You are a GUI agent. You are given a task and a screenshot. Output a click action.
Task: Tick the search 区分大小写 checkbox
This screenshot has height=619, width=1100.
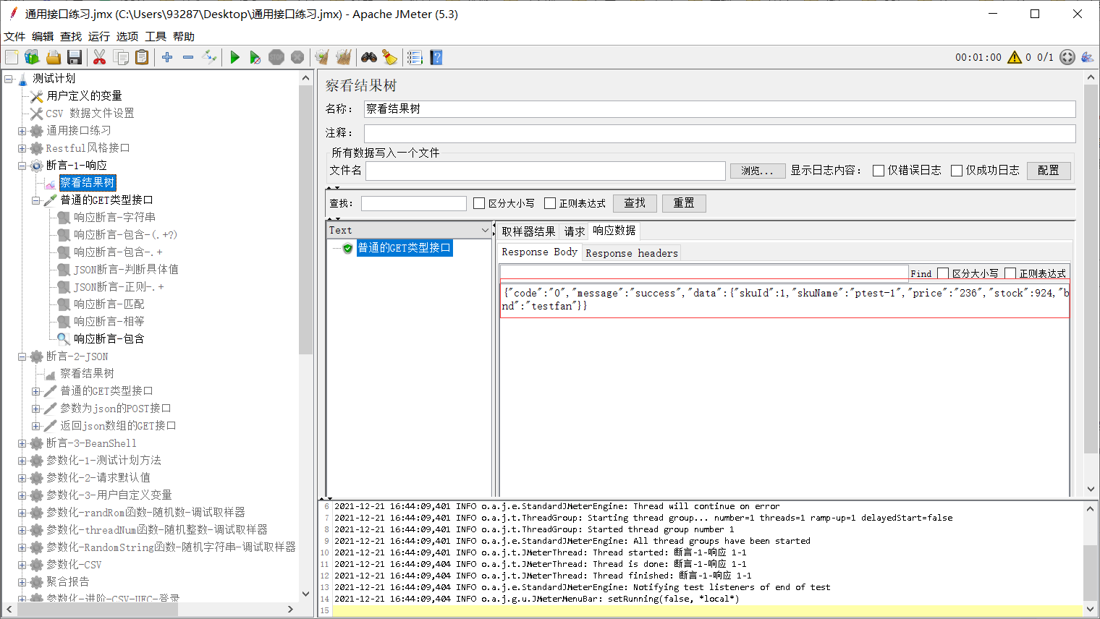479,203
